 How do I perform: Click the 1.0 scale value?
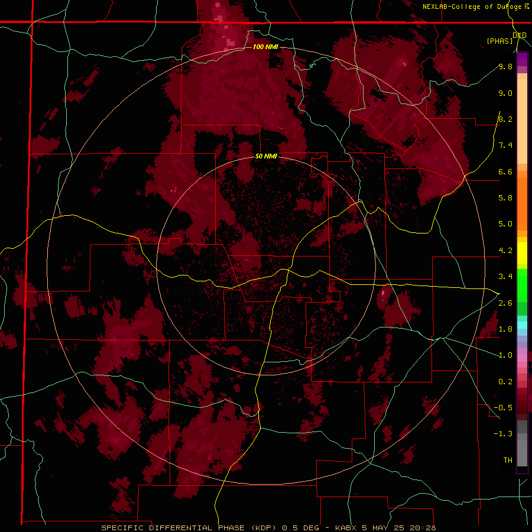[x=505, y=355]
